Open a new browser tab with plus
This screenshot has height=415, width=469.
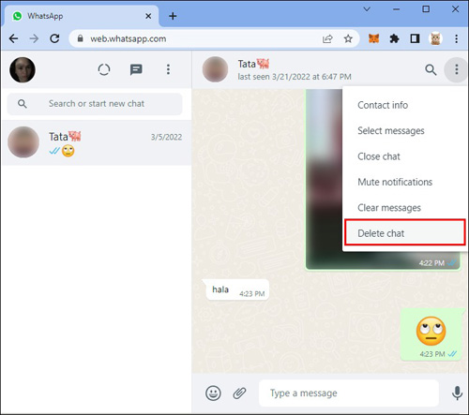pyautogui.click(x=173, y=16)
